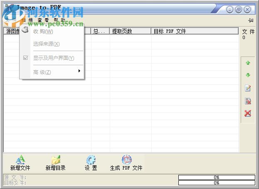Click the 目标文件 status label
Screen dimensions: 259x189
(15, 183)
